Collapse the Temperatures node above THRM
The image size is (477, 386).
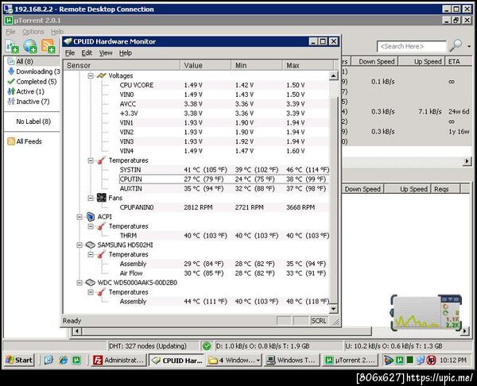tap(91, 226)
